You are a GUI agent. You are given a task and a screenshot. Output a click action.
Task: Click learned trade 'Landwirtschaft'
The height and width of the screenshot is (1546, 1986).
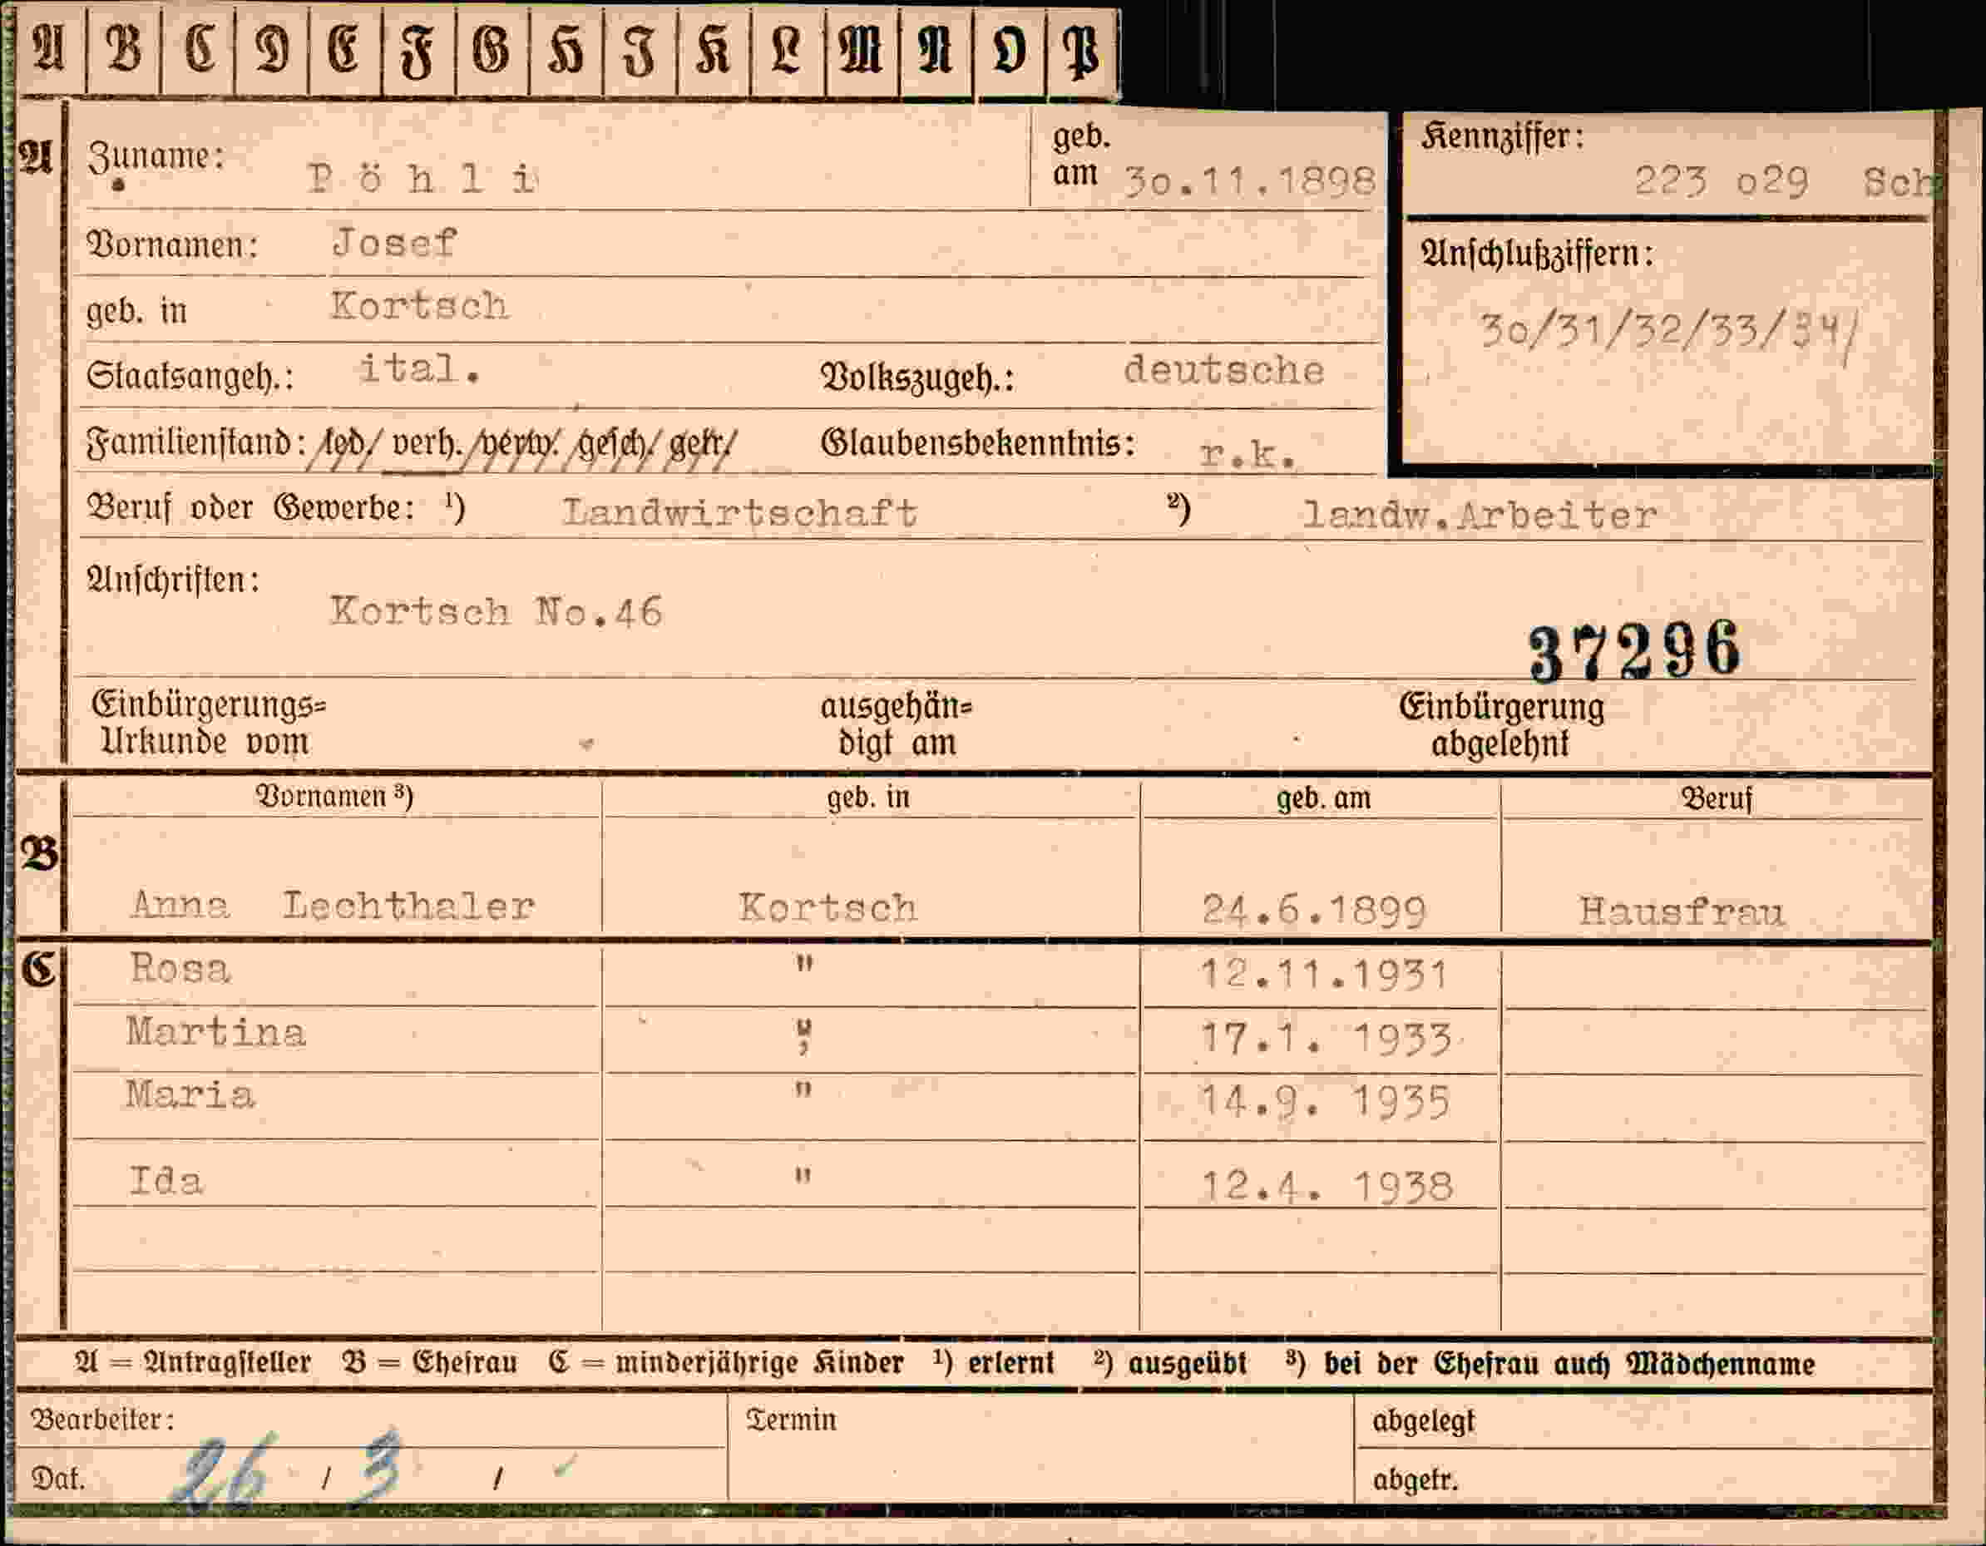pyautogui.click(x=740, y=513)
